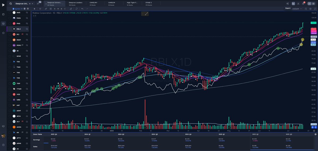Open notes icon for the ROKU row
The width and height of the screenshot is (318, 151).
tap(27, 45)
